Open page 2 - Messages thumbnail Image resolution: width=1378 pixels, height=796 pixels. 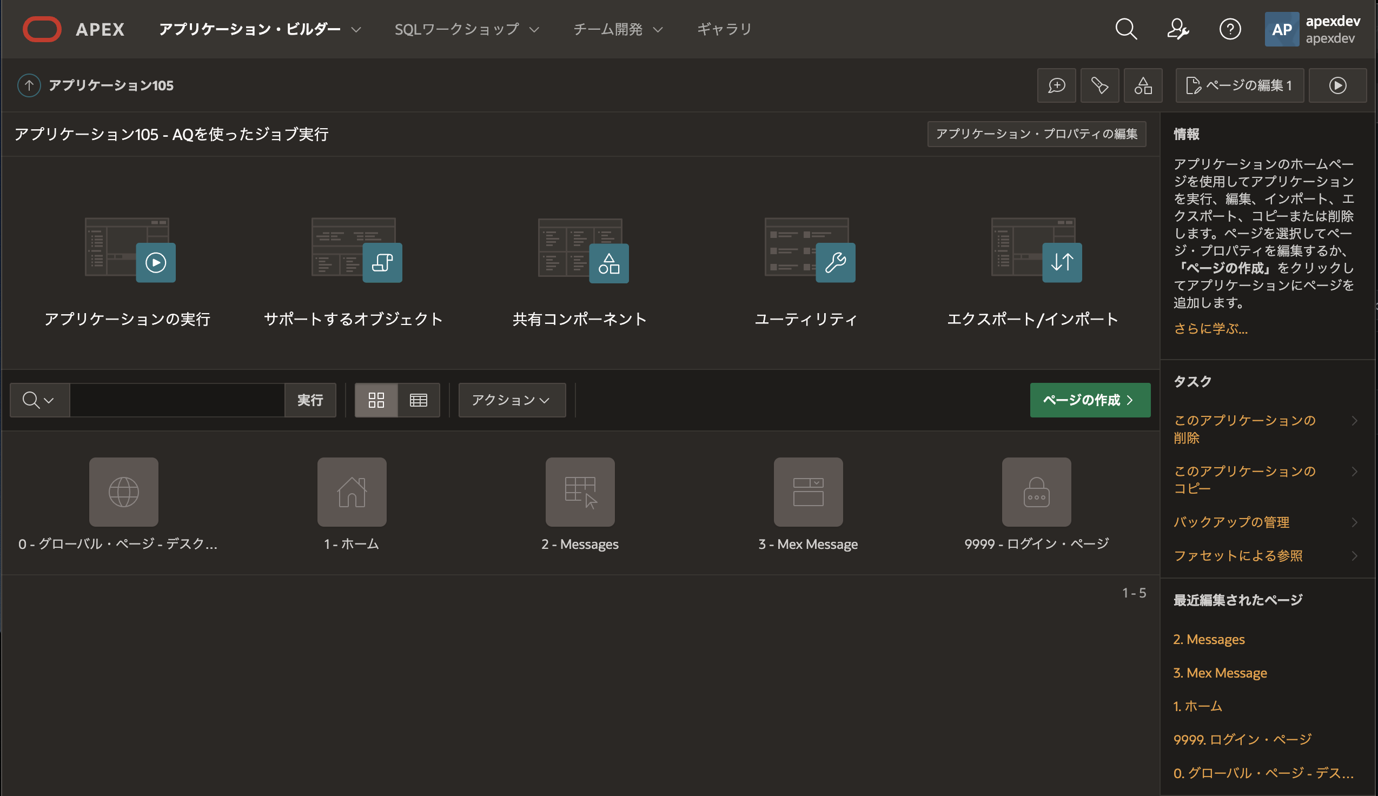(x=579, y=492)
